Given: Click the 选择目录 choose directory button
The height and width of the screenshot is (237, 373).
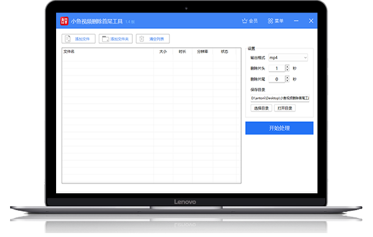Looking at the screenshot, I should pos(261,108).
